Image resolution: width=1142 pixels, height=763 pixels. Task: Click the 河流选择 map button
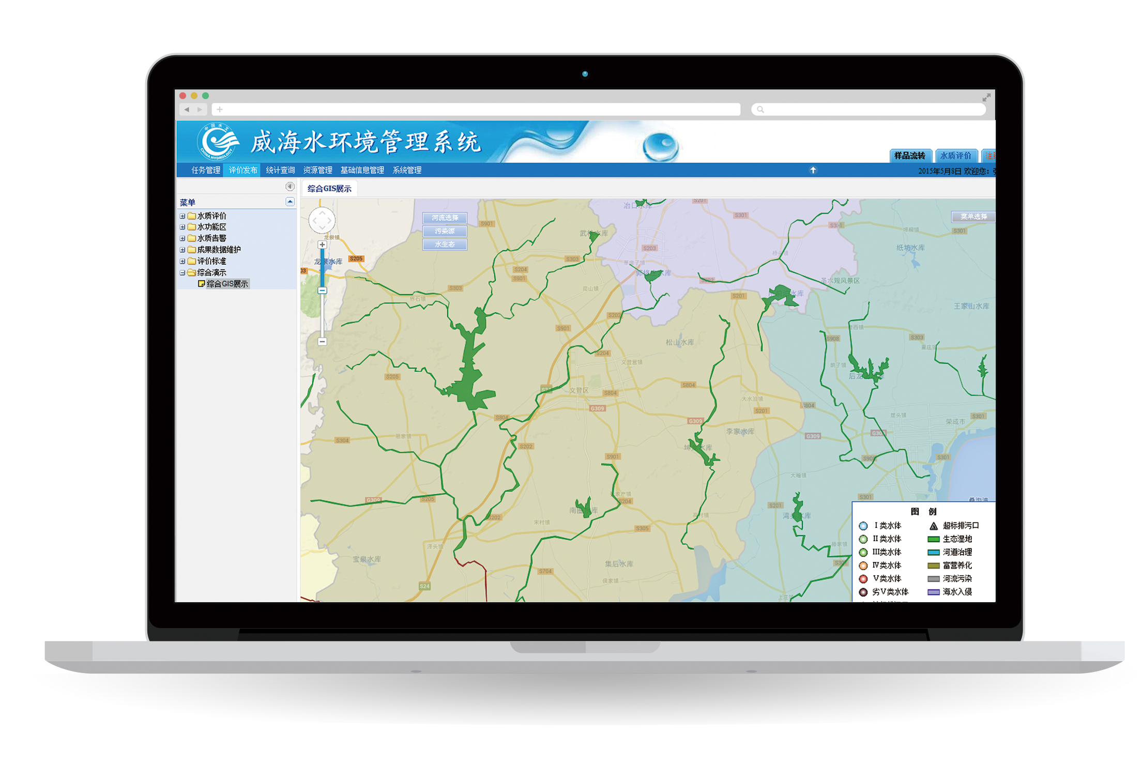445,218
